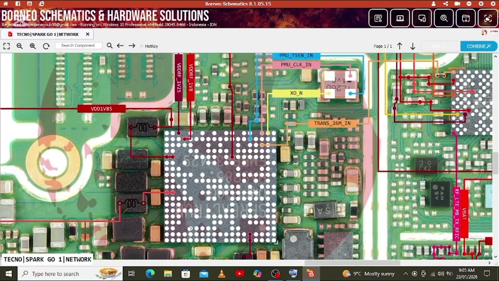This screenshot has width=499, height=281.
Task: Go to previous search result arrow
Action: pos(120,46)
